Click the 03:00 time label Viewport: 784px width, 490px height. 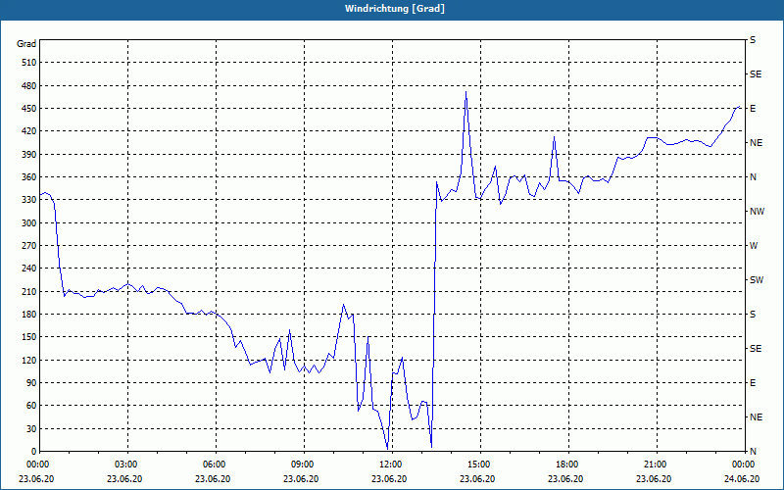pyautogui.click(x=127, y=465)
